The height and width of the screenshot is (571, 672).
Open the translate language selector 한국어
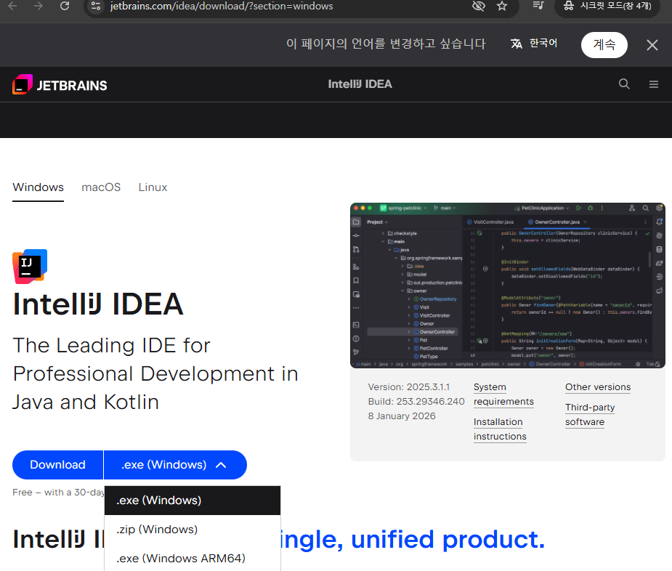tap(543, 44)
